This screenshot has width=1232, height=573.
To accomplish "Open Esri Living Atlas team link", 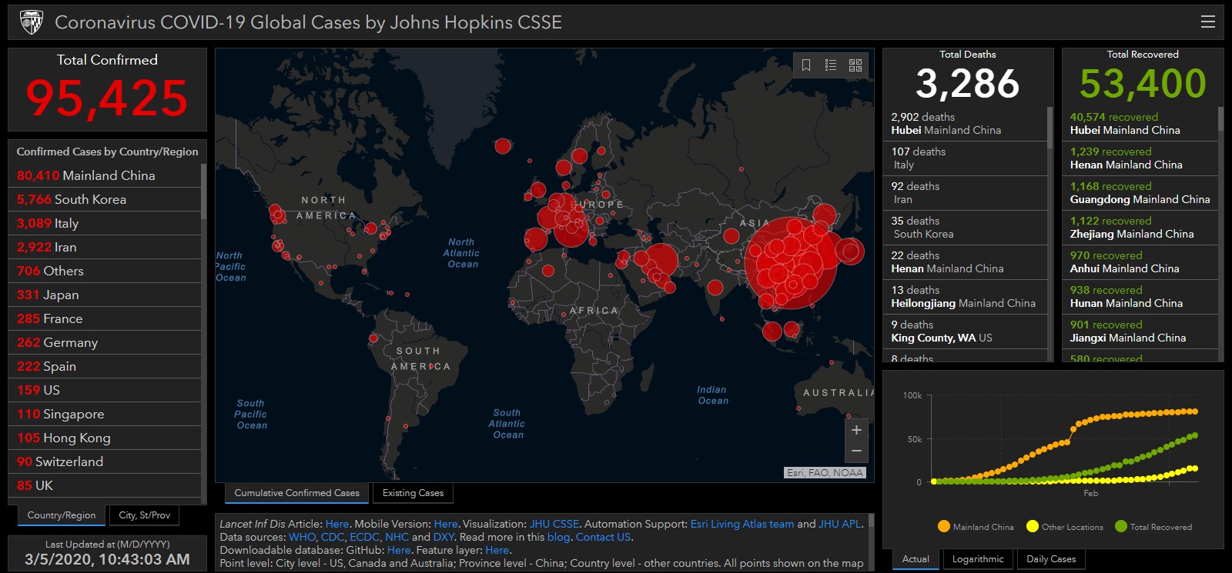I will click(742, 524).
